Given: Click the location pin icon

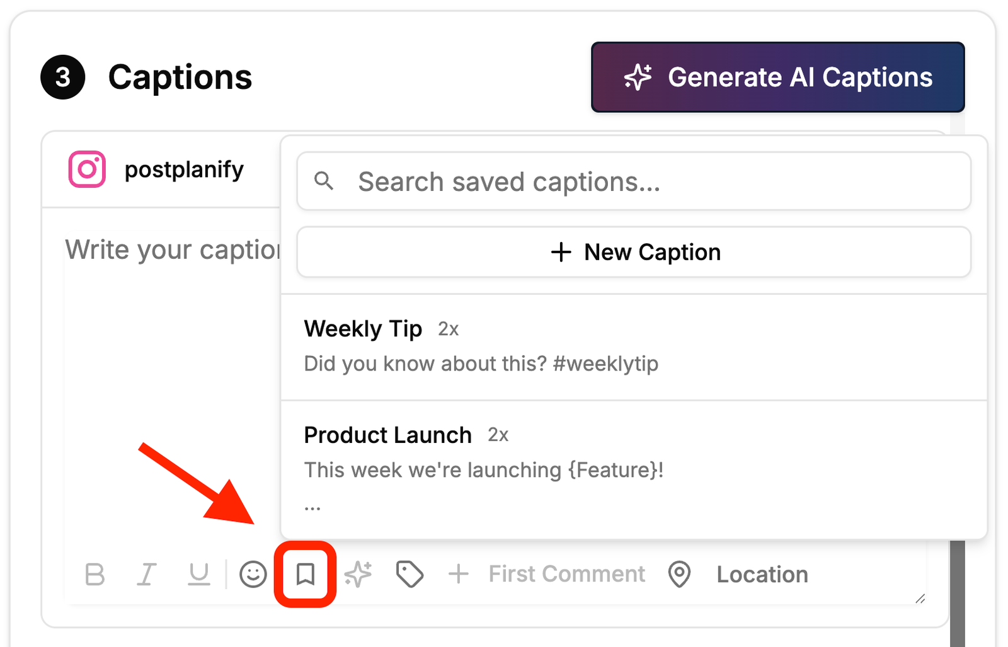Looking at the screenshot, I should point(679,575).
